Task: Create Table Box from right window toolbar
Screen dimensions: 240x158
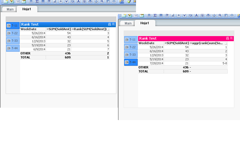Action: tap(161, 15)
